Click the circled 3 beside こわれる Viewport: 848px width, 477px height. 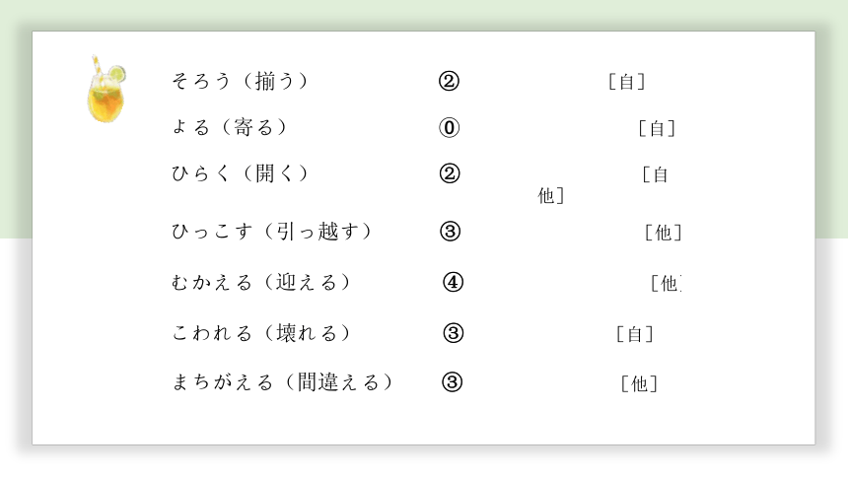click(x=454, y=332)
